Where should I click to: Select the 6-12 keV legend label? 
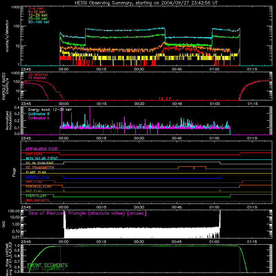(x=37, y=12)
